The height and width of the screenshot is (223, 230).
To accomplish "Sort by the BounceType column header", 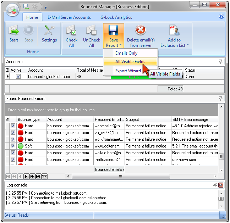I will tap(31, 119).
